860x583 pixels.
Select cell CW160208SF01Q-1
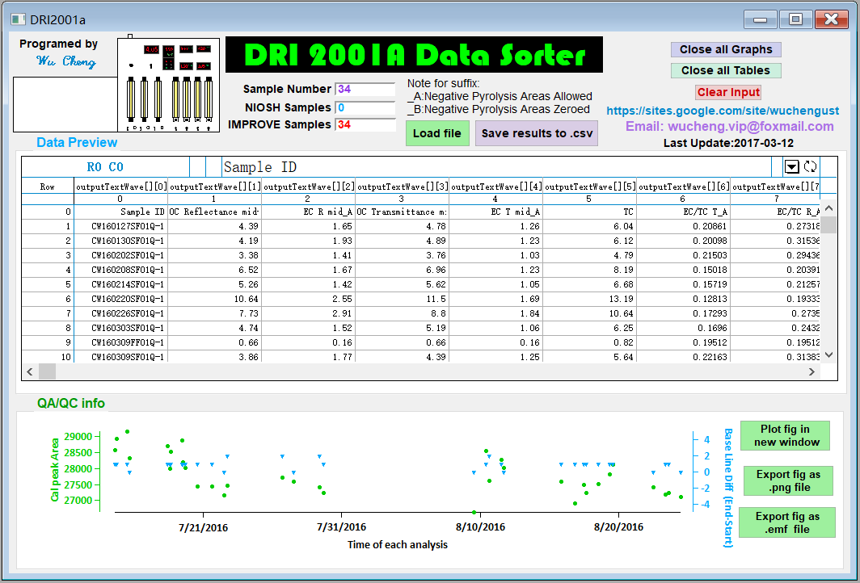(121, 270)
